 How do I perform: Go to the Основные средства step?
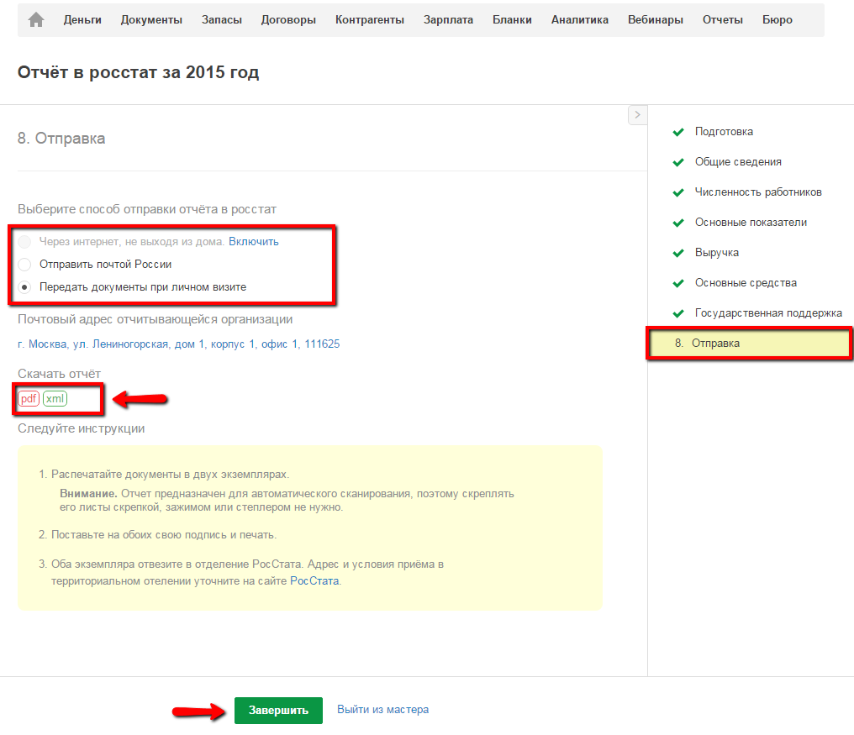point(746,283)
